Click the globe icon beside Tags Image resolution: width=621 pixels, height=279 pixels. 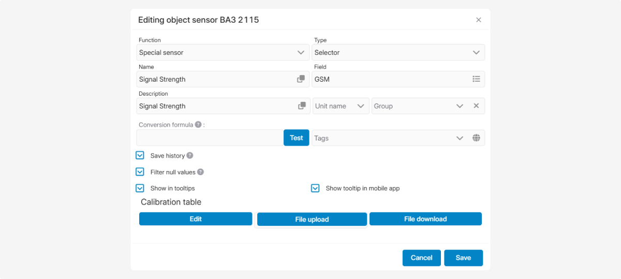click(x=476, y=138)
